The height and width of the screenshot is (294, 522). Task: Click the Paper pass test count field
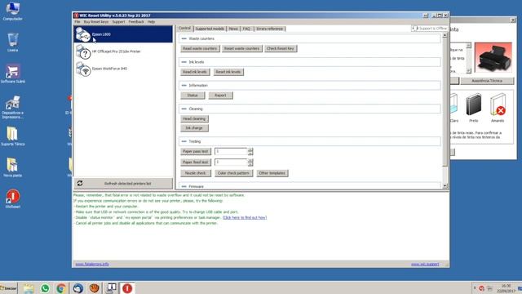pos(231,151)
